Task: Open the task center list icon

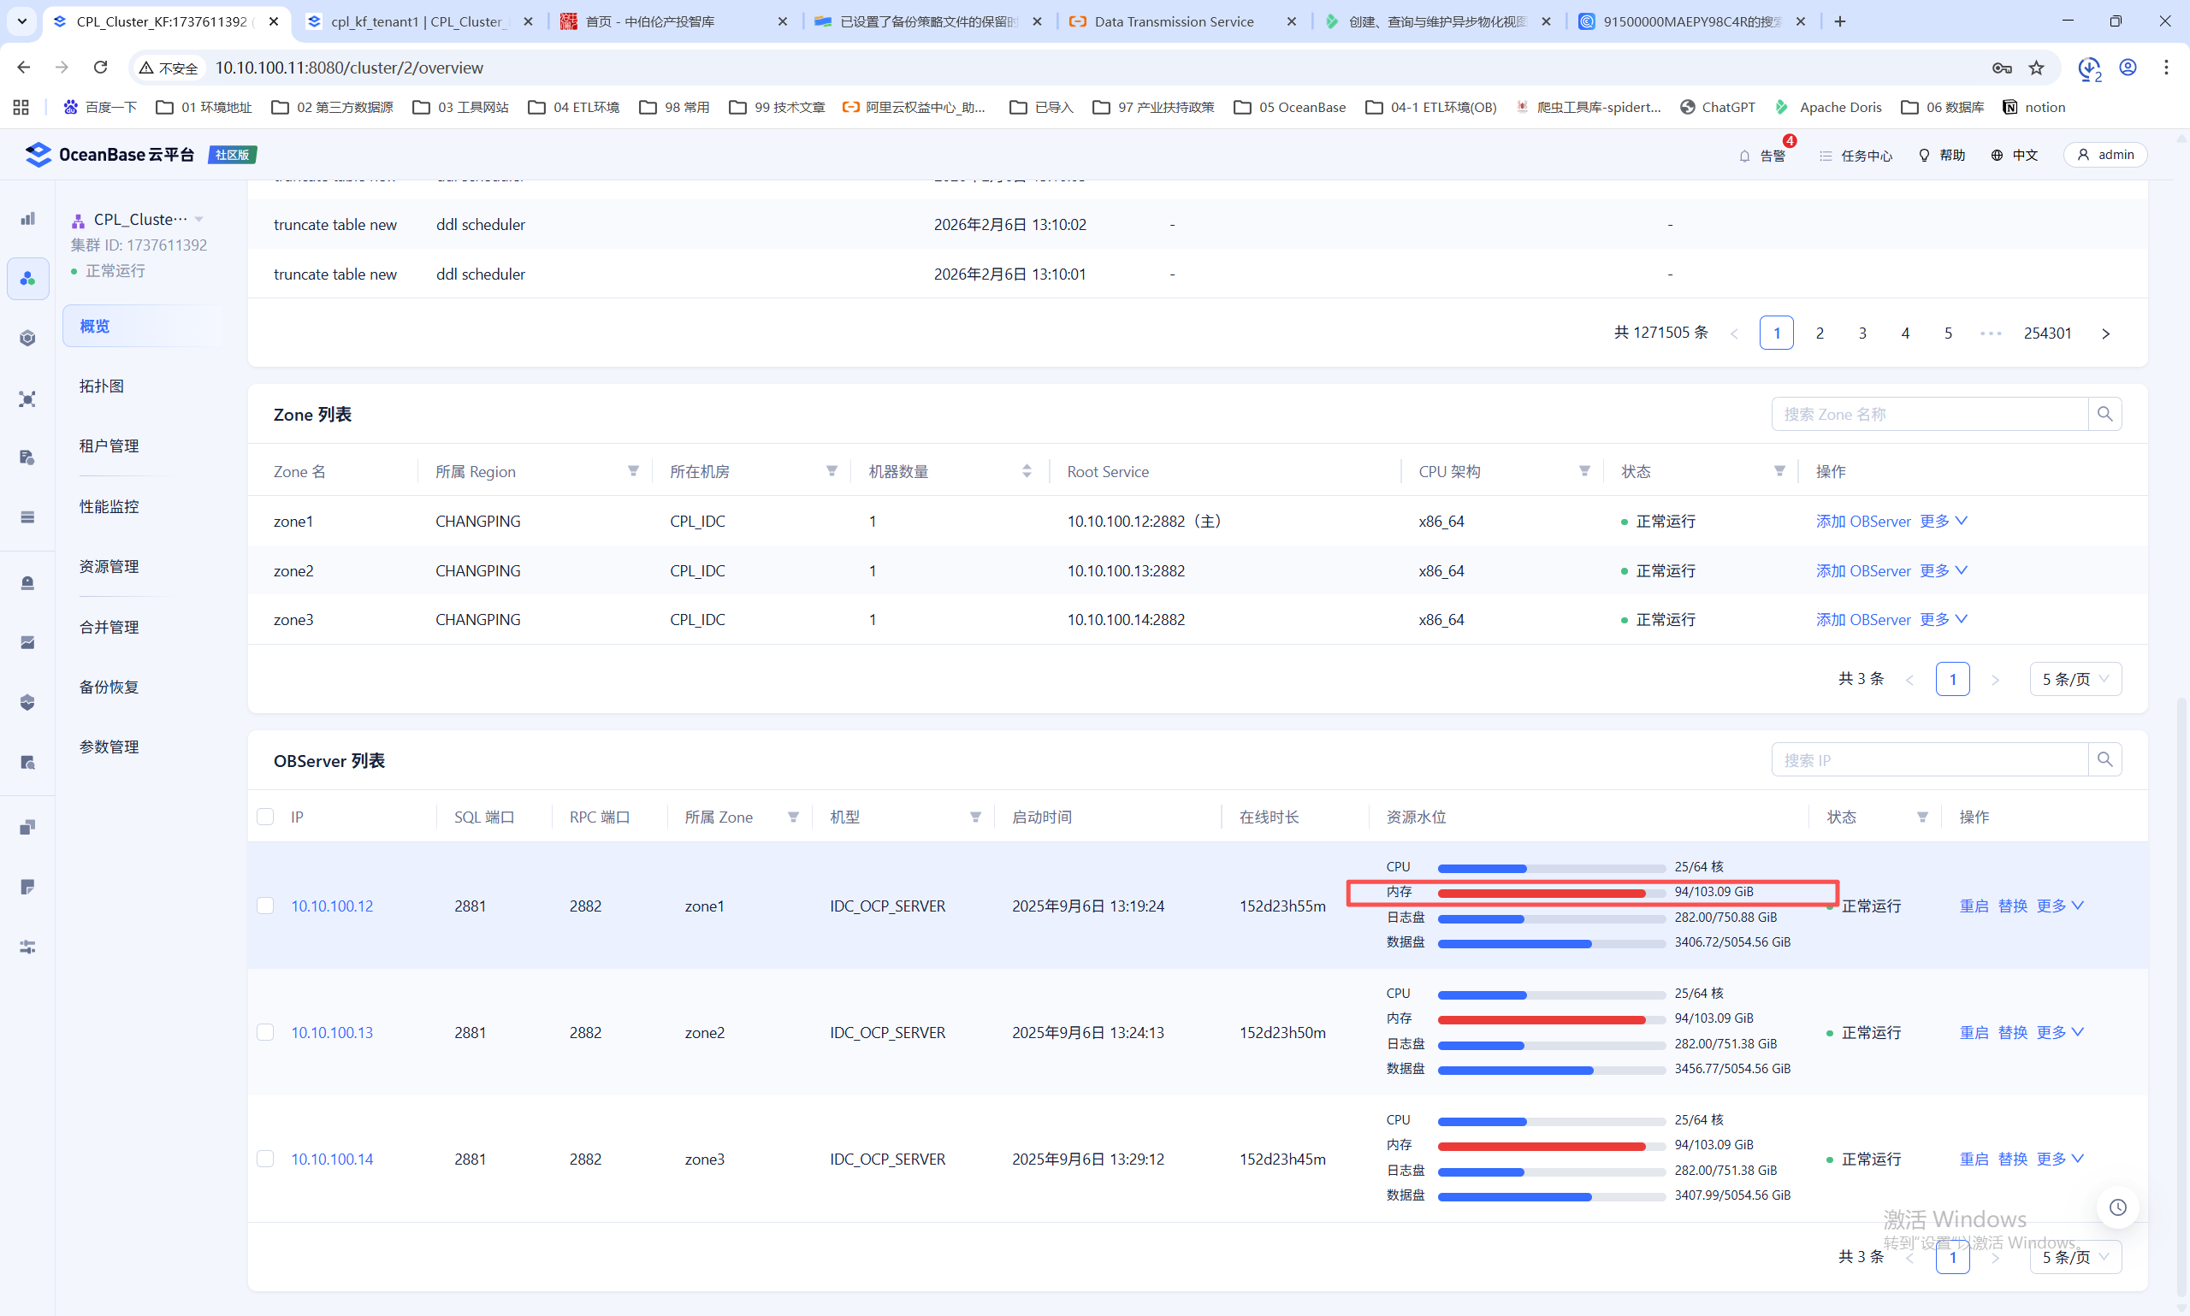Action: 1825,156
